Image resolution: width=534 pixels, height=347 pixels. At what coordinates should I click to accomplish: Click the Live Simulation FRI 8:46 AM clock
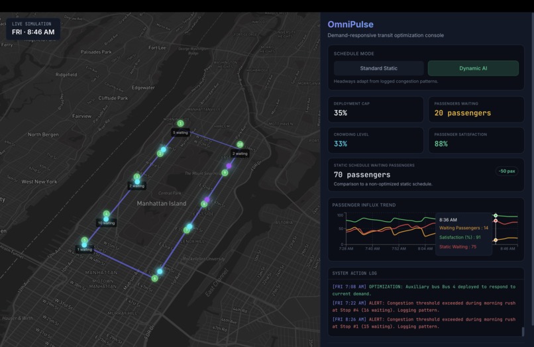33,28
